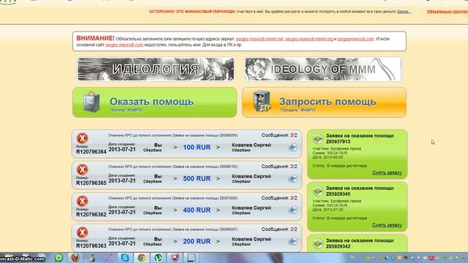
Task: Open message icon on the 200 RUR row
Action: click(x=292, y=241)
